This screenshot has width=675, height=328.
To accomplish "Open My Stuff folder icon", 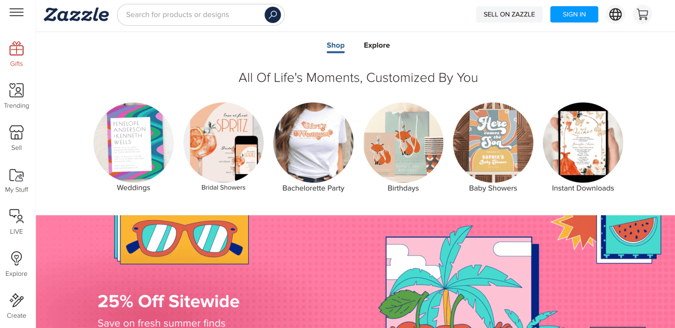I will coord(16,175).
